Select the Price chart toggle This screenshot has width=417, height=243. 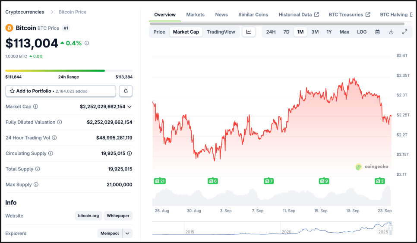click(159, 32)
